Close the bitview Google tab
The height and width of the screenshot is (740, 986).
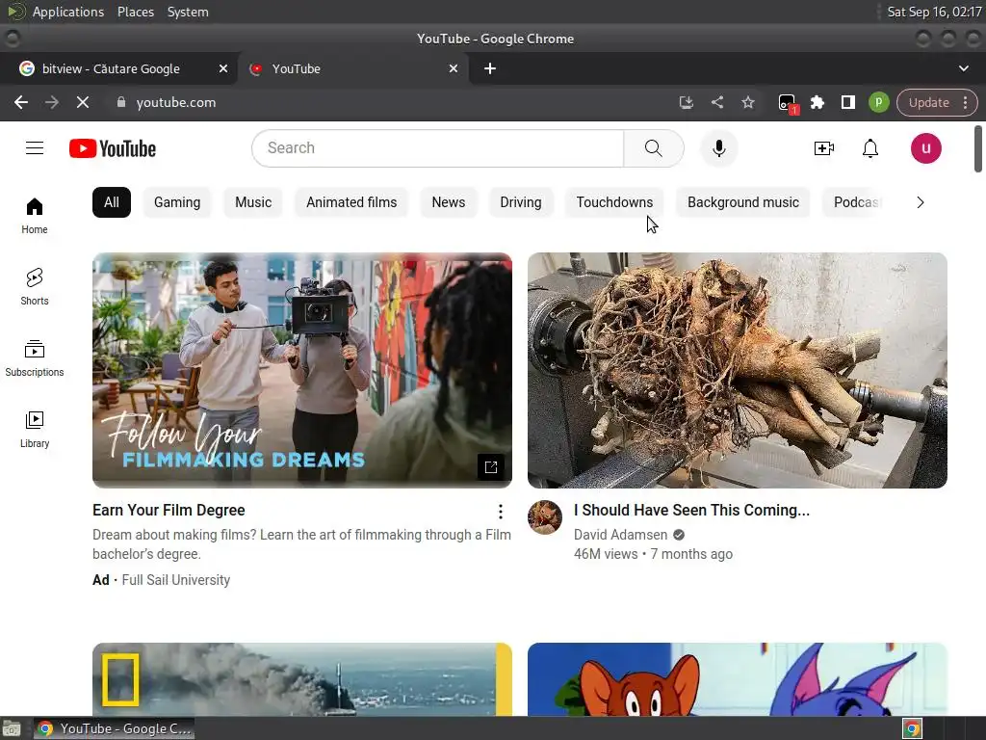(223, 68)
